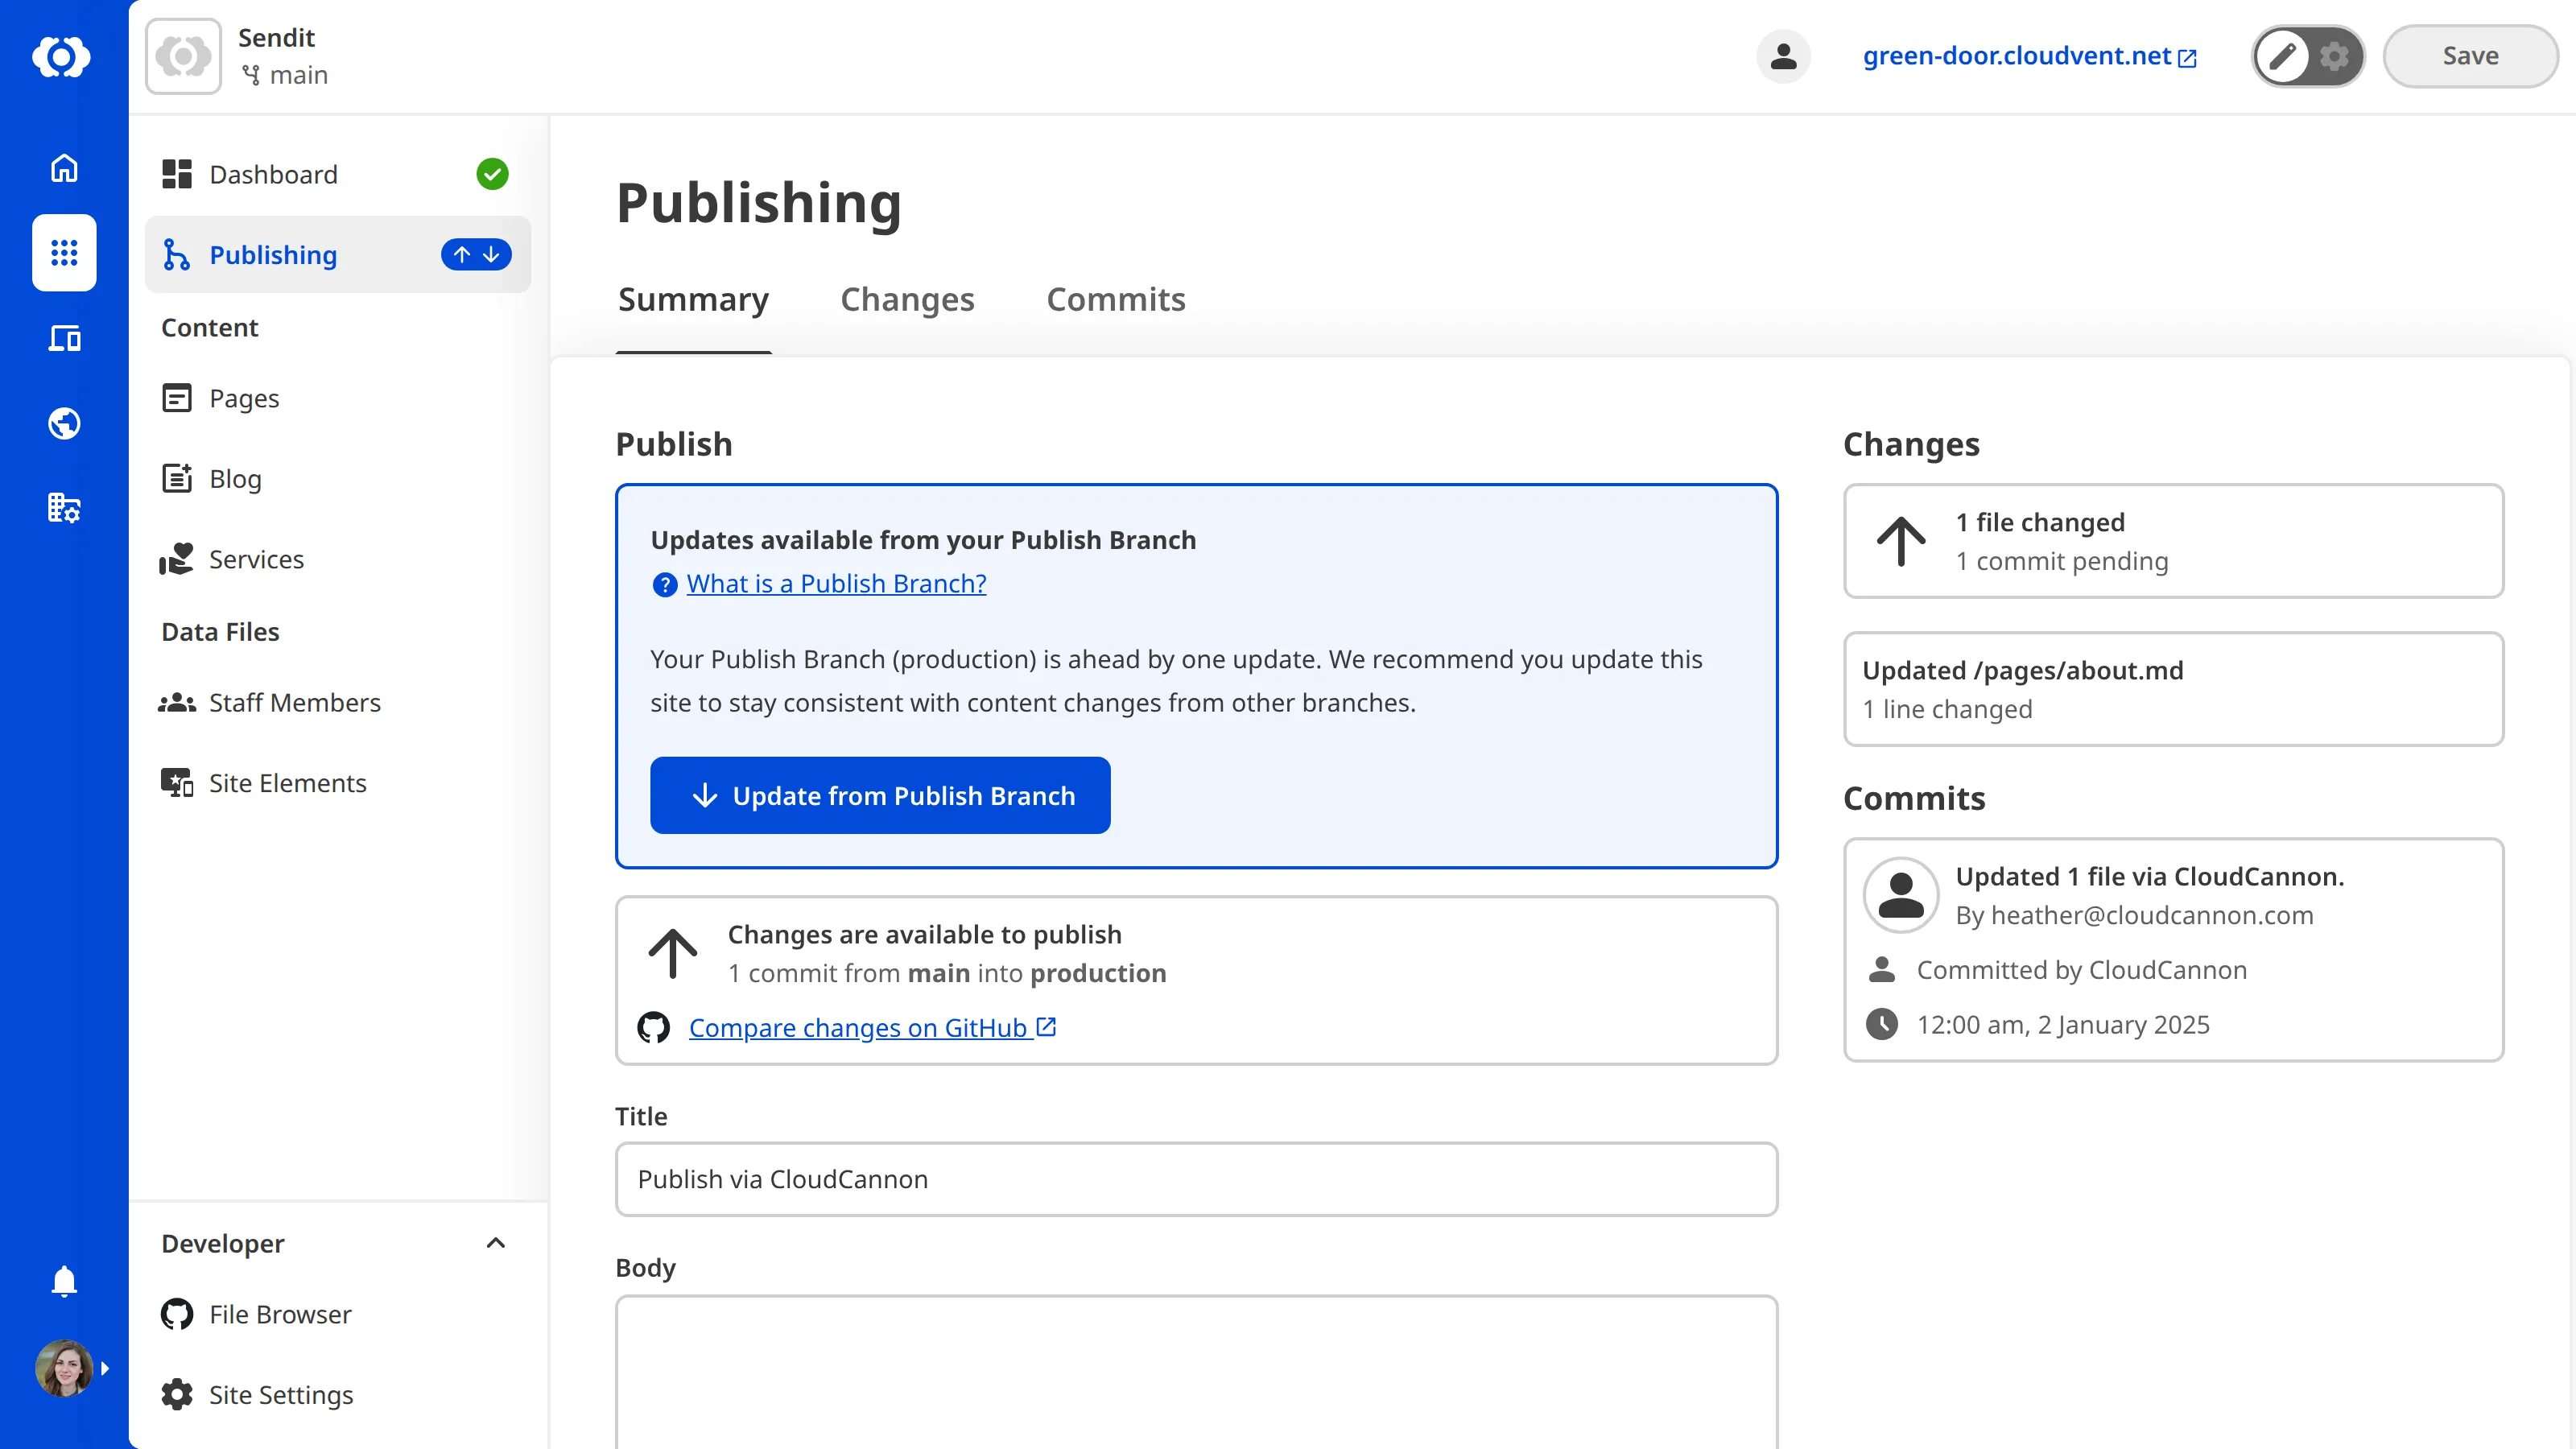Switch to the Commits tab
The image size is (2576, 1449).
pos(1115,299)
